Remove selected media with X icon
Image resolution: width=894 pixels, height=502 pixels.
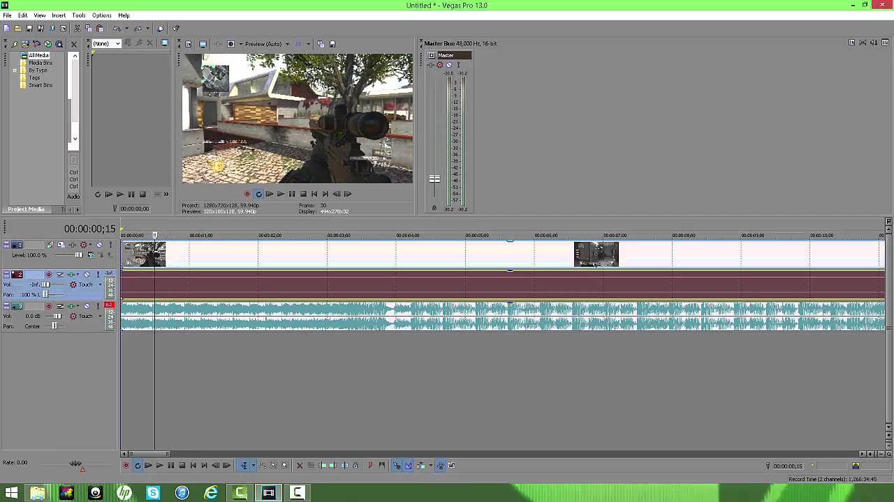[74, 44]
